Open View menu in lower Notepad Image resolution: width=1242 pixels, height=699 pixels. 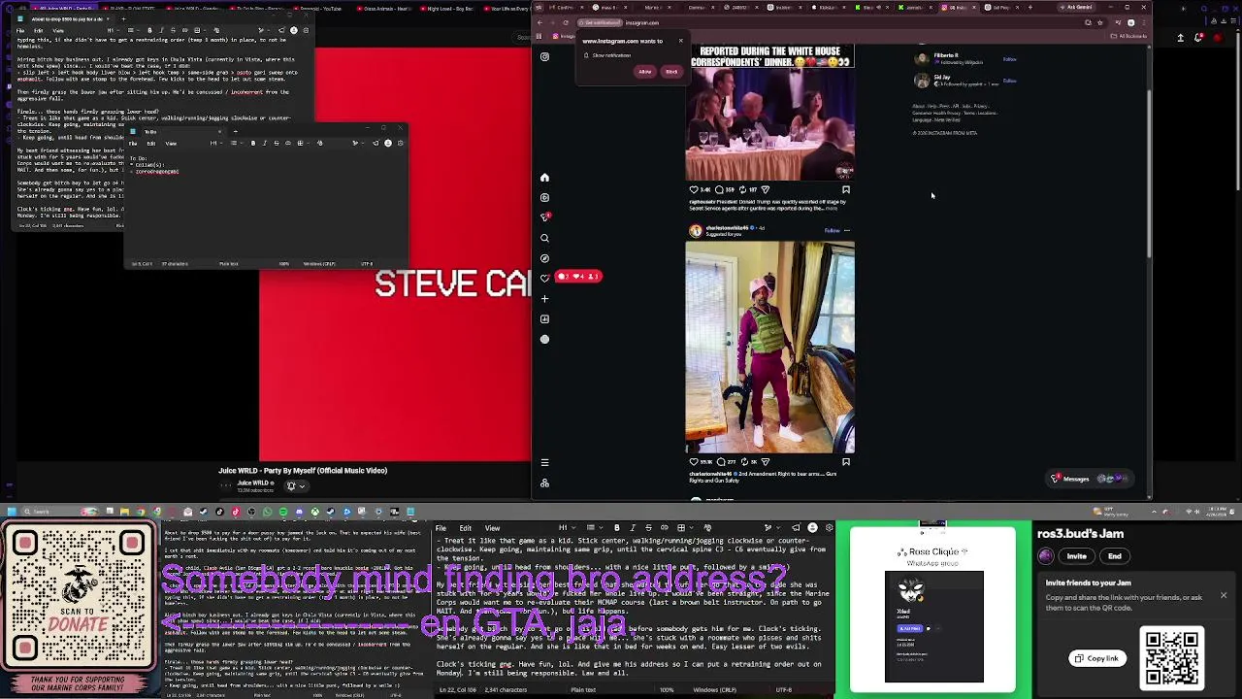point(492,528)
